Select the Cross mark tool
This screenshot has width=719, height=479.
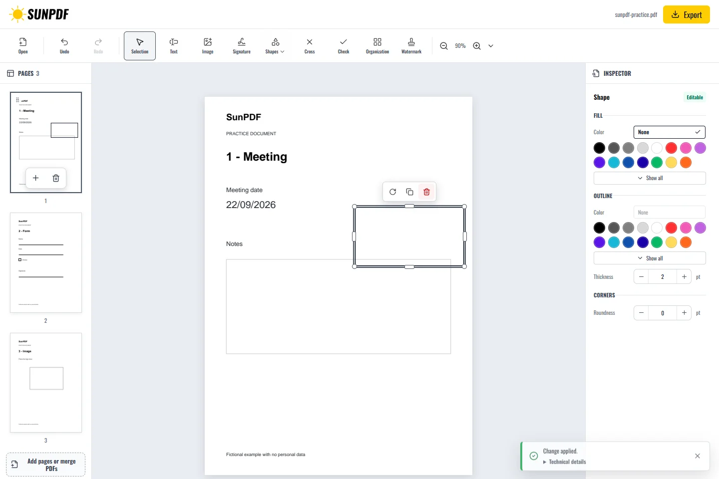310,46
